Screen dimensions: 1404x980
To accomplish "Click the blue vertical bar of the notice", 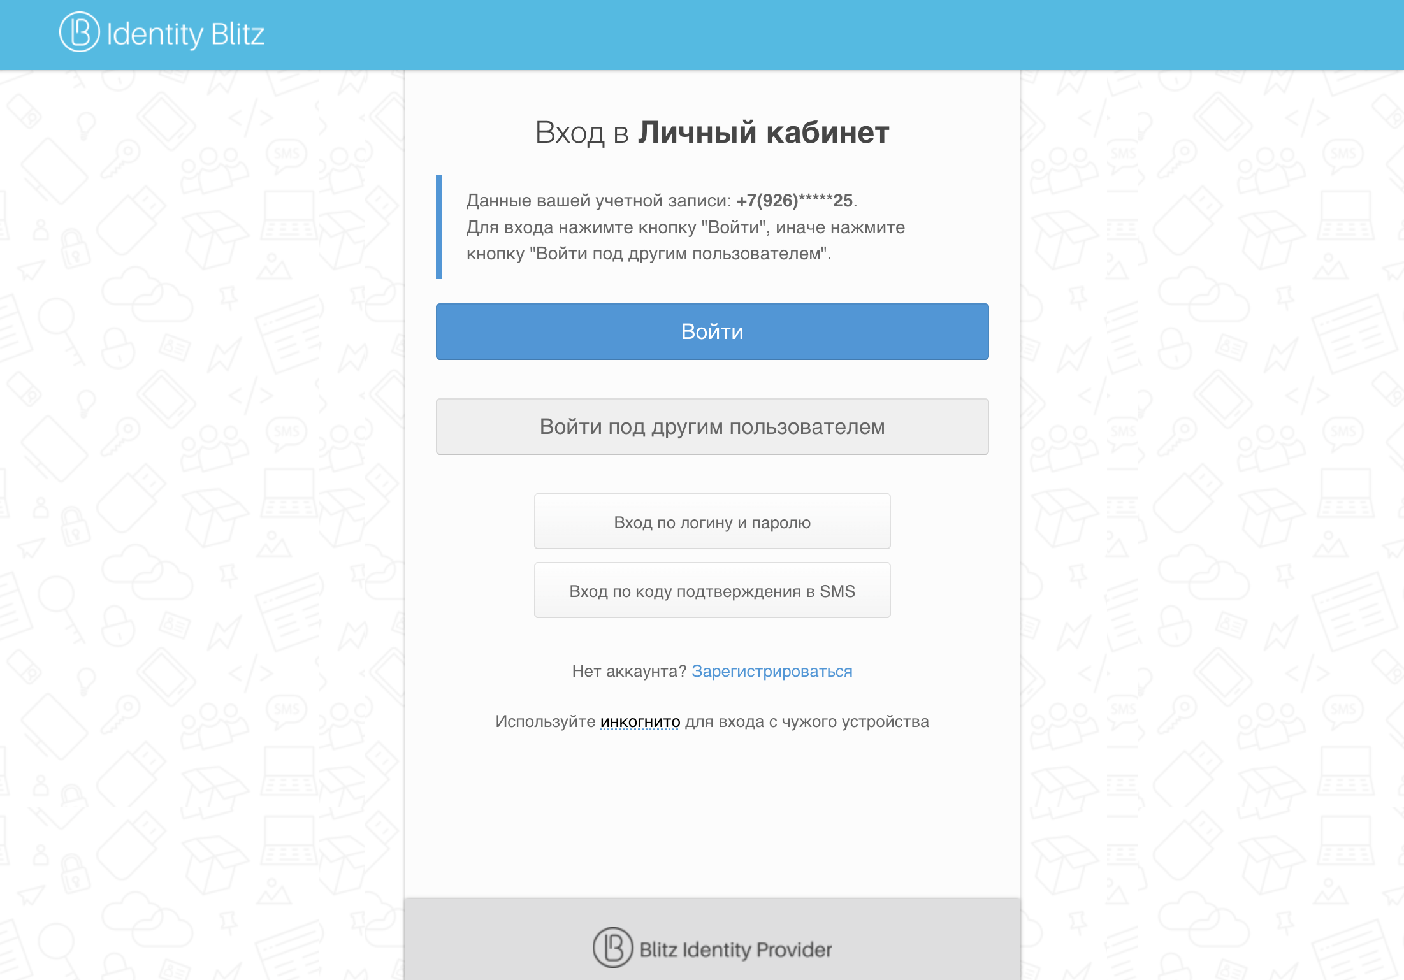I will pos(439,227).
